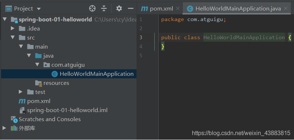Click the Maven icon on pom.xml tab
Viewport: 294px width, 140px height.
click(x=144, y=9)
